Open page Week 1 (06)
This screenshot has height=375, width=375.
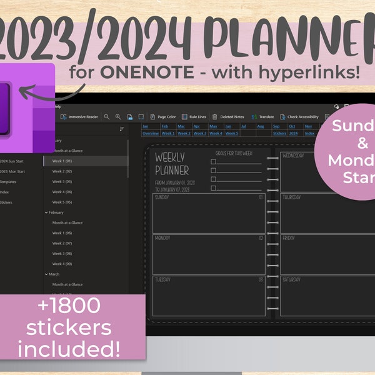pos(62,233)
